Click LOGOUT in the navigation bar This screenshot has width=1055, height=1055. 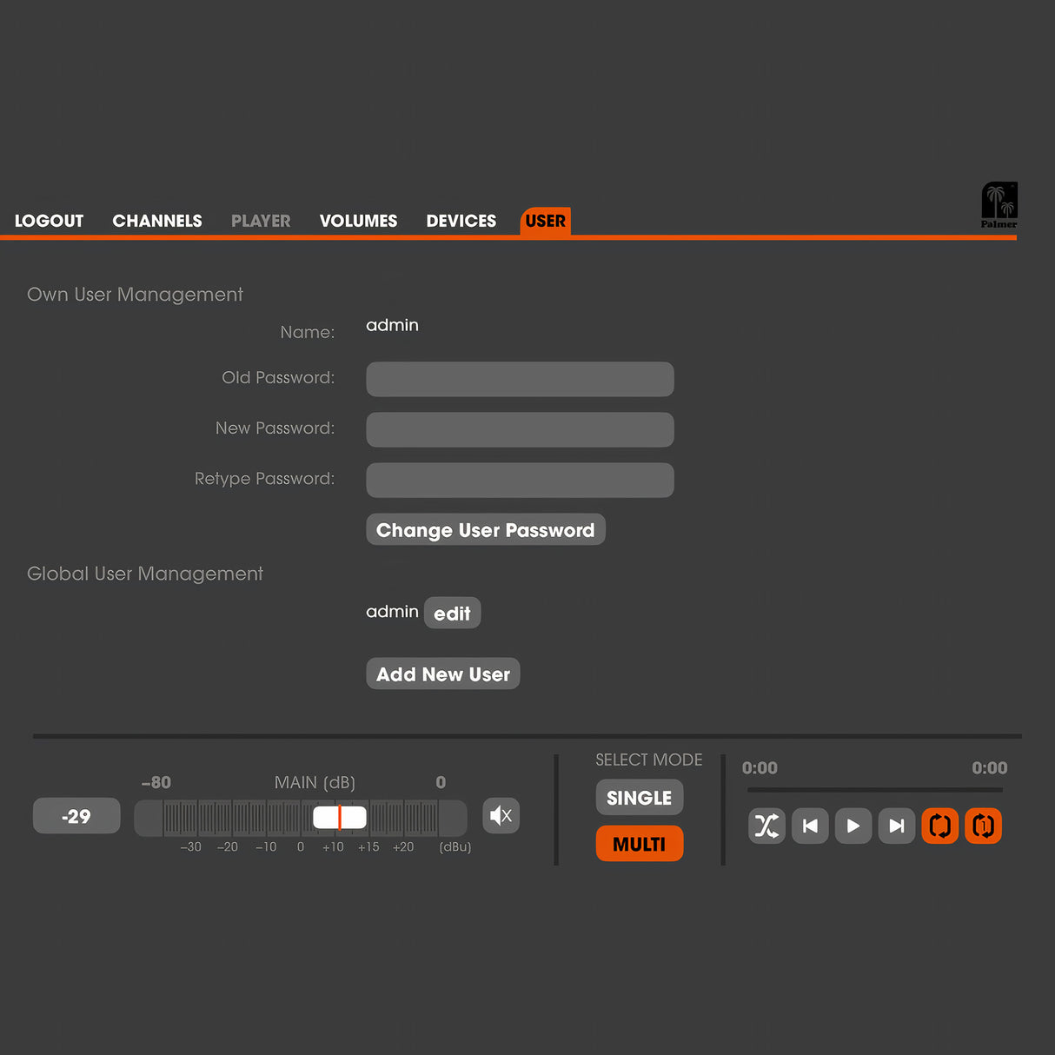[x=49, y=221]
